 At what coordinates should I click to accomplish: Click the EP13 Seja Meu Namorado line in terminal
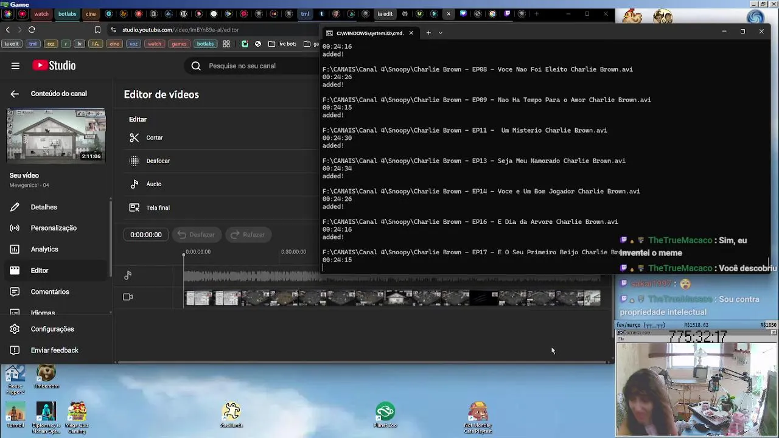474,161
